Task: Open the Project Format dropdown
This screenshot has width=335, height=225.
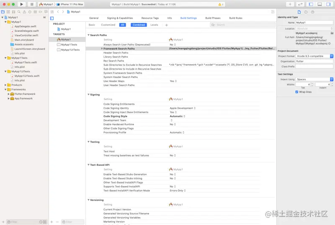Action: click(314, 56)
